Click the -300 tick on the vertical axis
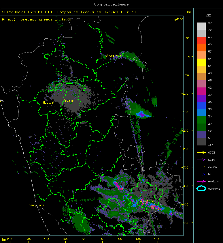Screen dimensions: 223x243 [185, 167]
